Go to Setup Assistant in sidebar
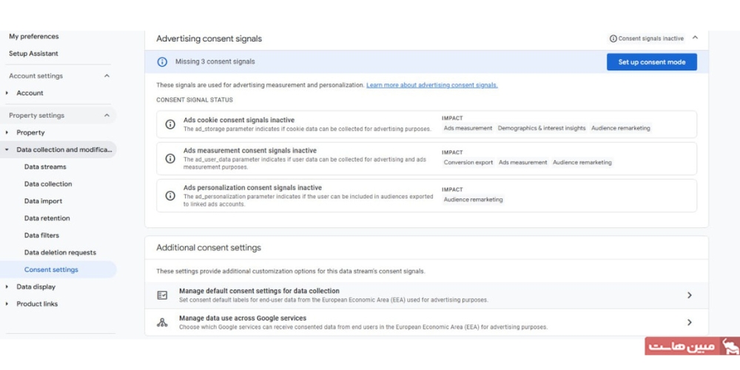The width and height of the screenshot is (740, 370). click(33, 54)
